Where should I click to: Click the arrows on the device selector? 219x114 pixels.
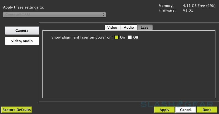[x=103, y=15]
